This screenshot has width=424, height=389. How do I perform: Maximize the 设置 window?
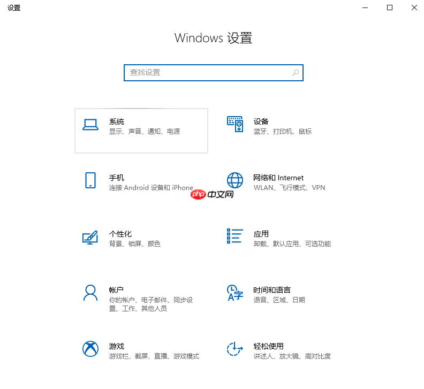pos(390,7)
